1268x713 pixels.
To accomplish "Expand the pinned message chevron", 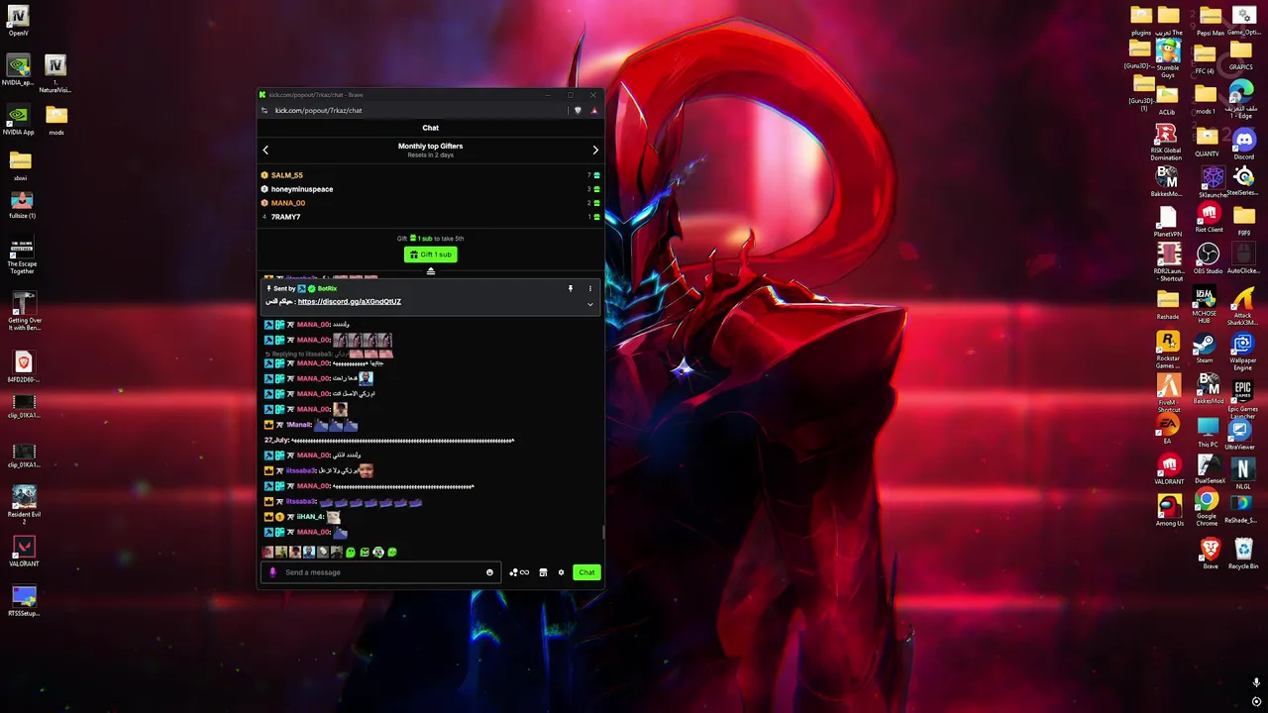I will tap(589, 304).
